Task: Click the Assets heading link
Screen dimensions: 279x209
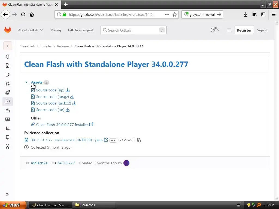Action: coord(37,82)
